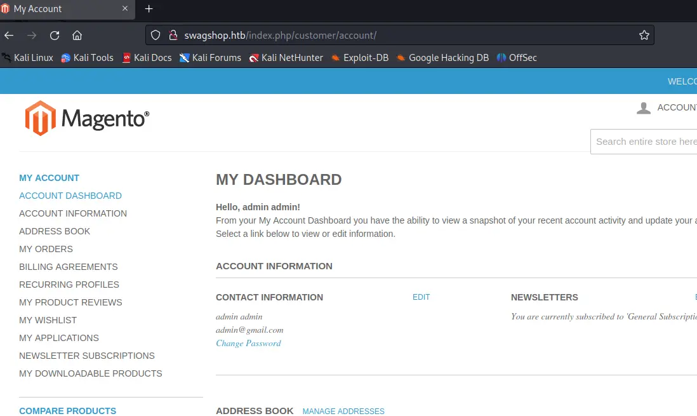Viewport: 697px width, 416px height.
Task: Open My Orders in sidebar
Action: [46, 249]
